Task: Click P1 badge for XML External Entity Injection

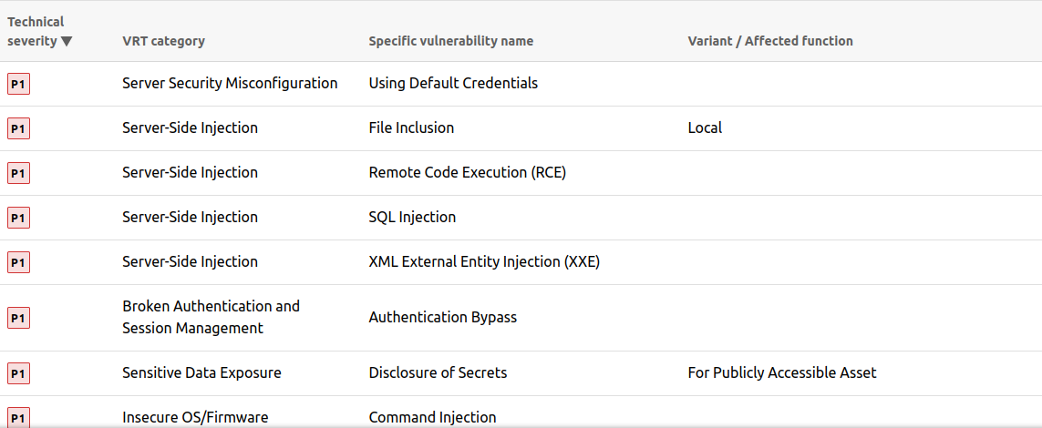Action: (19, 262)
